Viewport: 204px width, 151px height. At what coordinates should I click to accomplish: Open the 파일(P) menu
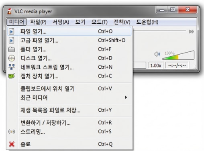click(x=38, y=22)
